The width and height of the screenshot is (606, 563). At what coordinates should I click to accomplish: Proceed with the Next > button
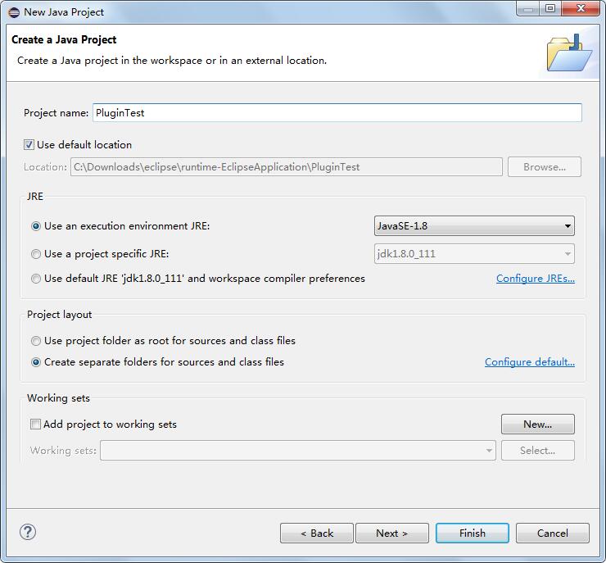coord(392,533)
